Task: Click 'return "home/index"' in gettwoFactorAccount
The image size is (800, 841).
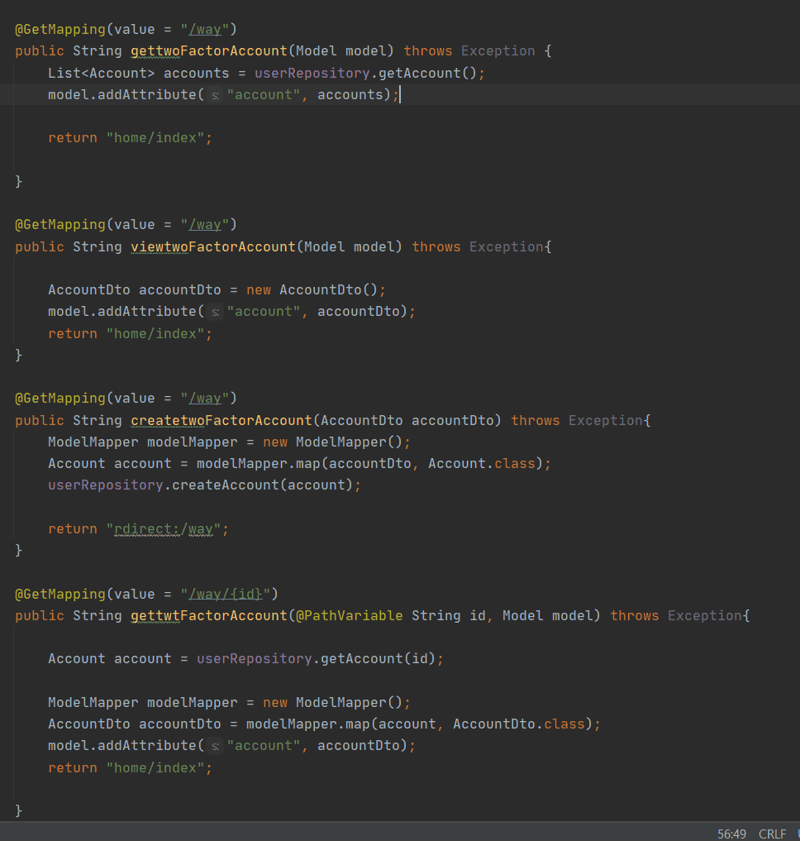Action: click(126, 138)
